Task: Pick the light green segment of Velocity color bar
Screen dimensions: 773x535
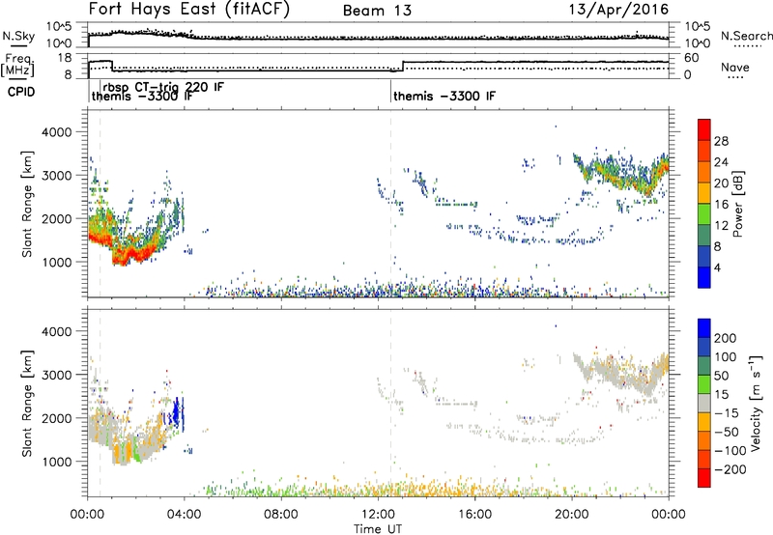Action: coord(704,383)
